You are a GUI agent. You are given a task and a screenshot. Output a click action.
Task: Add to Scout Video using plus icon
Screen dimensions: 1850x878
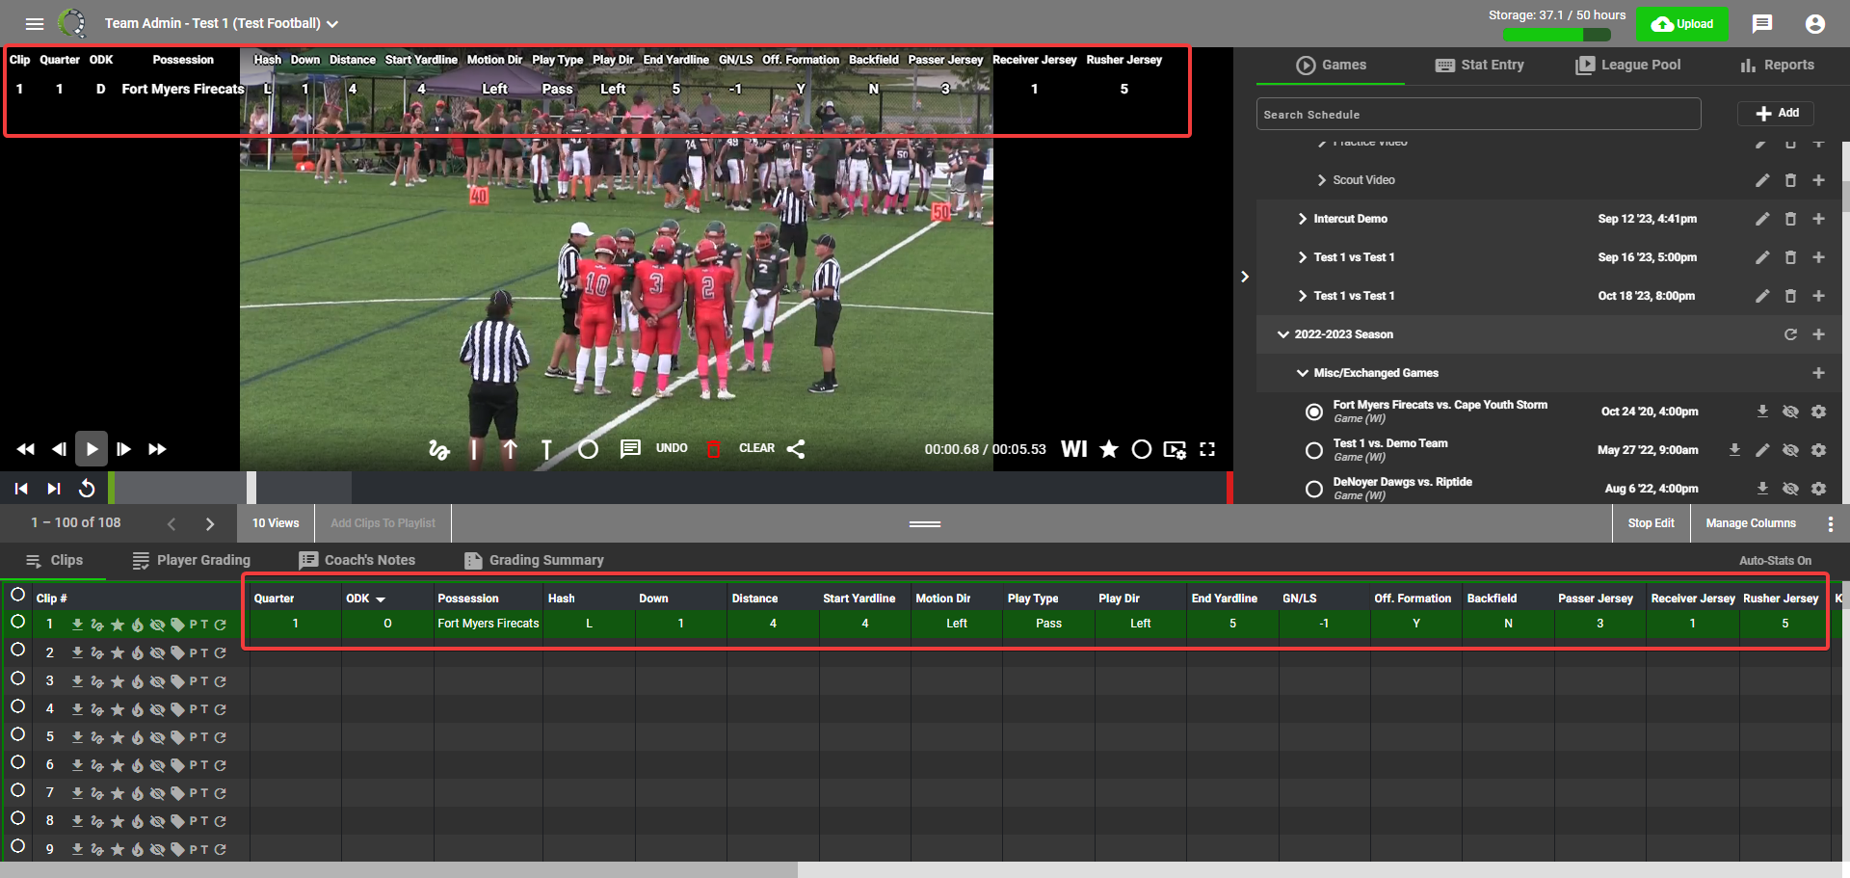1818,180
